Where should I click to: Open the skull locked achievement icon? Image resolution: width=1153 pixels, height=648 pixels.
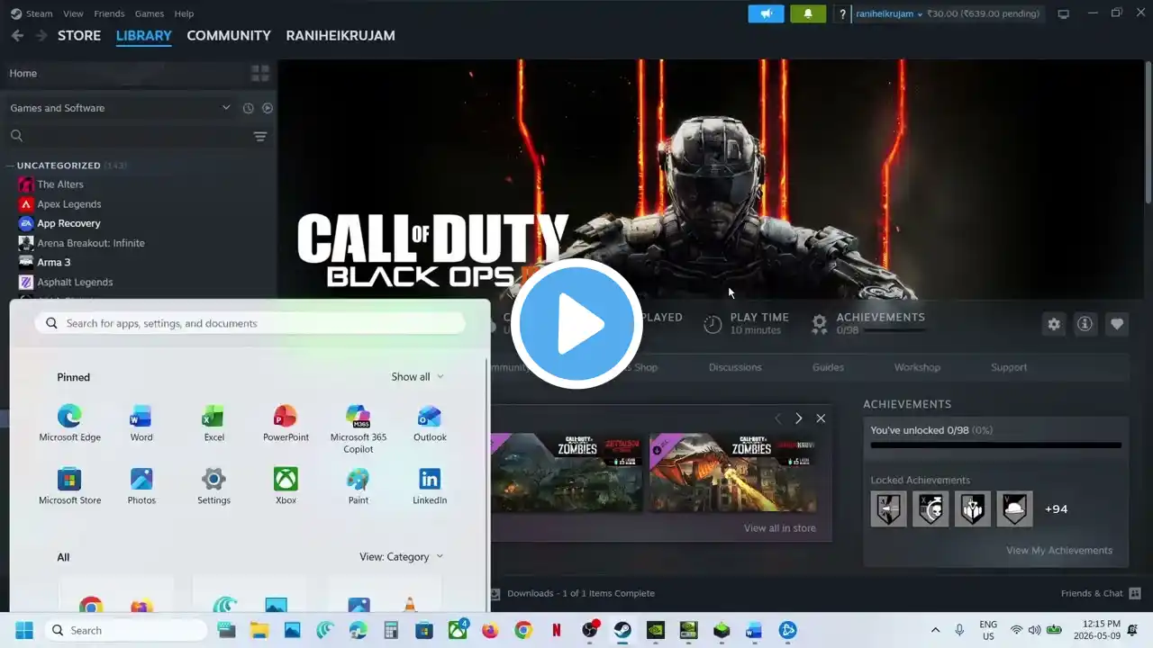coord(931,509)
